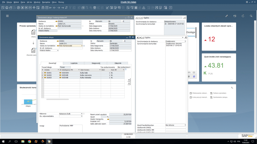The image size is (257, 144).
Task: Export document to Word via toolbar
Action: [26, 8]
